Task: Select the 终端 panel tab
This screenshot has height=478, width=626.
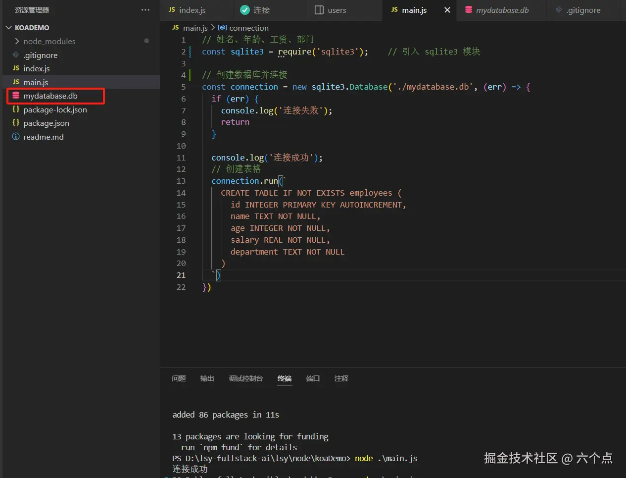Action: (x=285, y=378)
